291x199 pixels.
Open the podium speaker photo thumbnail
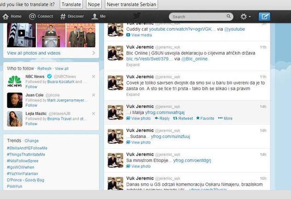pos(51,35)
